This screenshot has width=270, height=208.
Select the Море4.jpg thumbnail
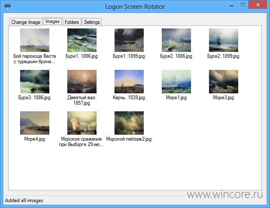click(x=35, y=123)
